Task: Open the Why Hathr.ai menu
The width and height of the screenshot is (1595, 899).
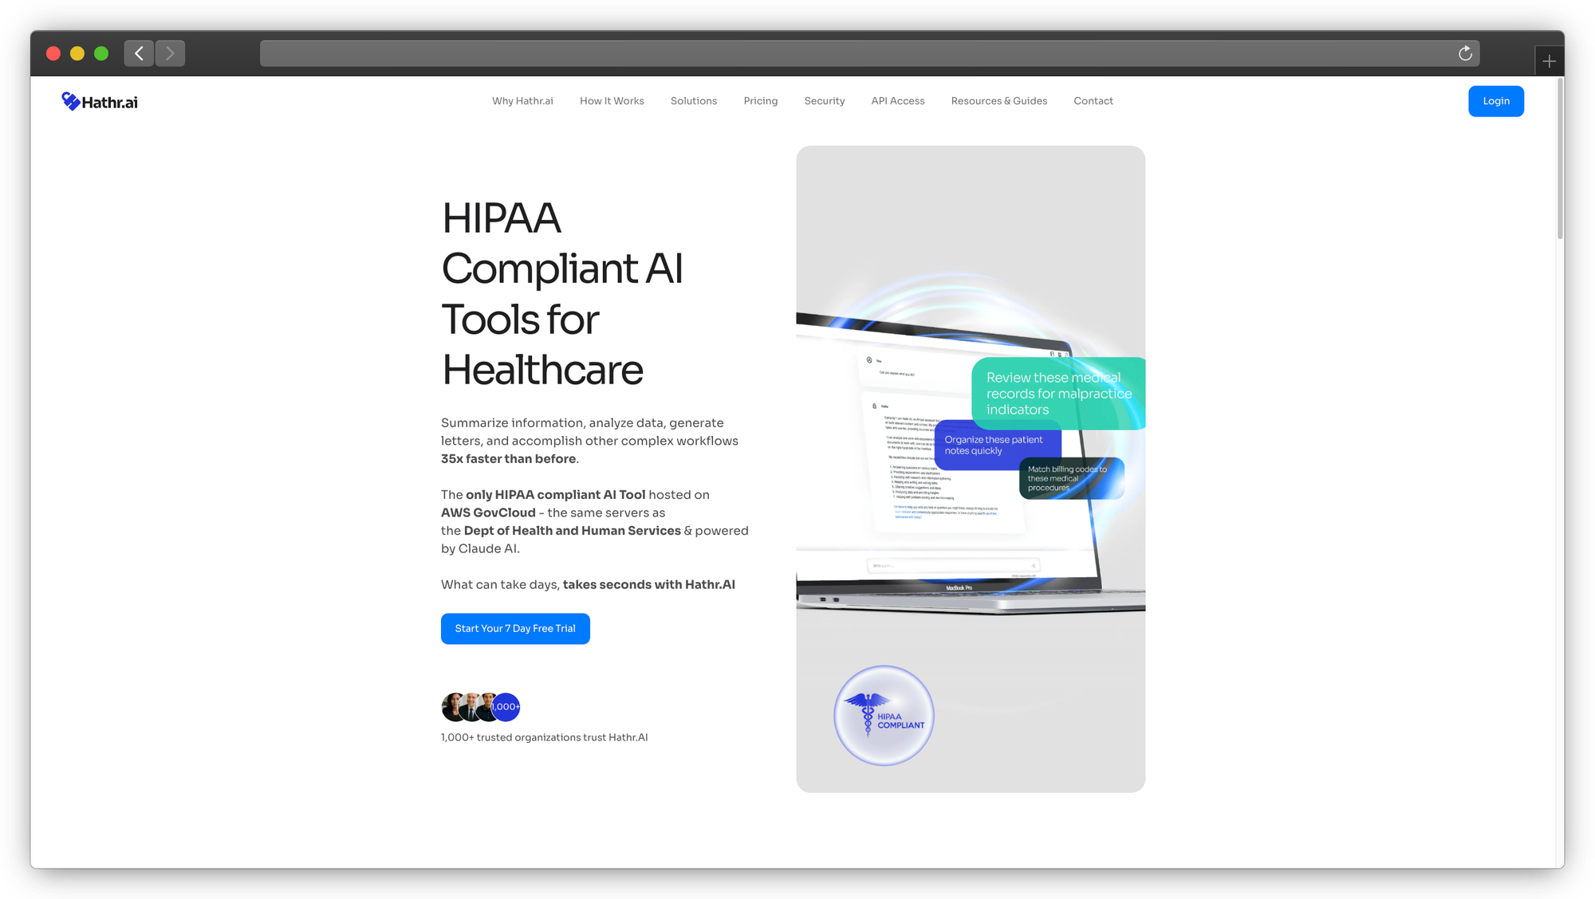Action: pos(522,101)
